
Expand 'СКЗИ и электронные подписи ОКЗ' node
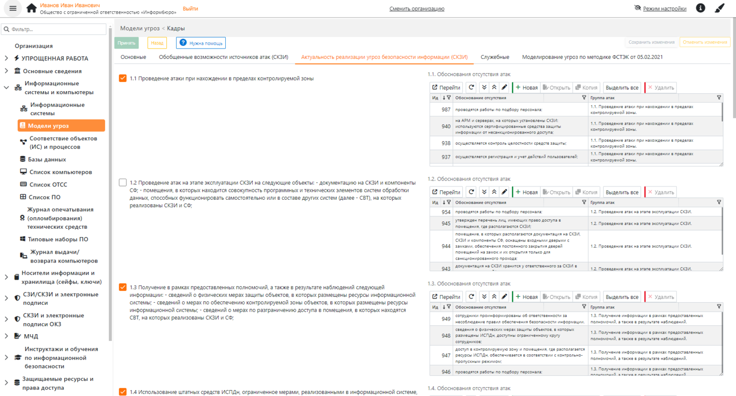pos(6,319)
